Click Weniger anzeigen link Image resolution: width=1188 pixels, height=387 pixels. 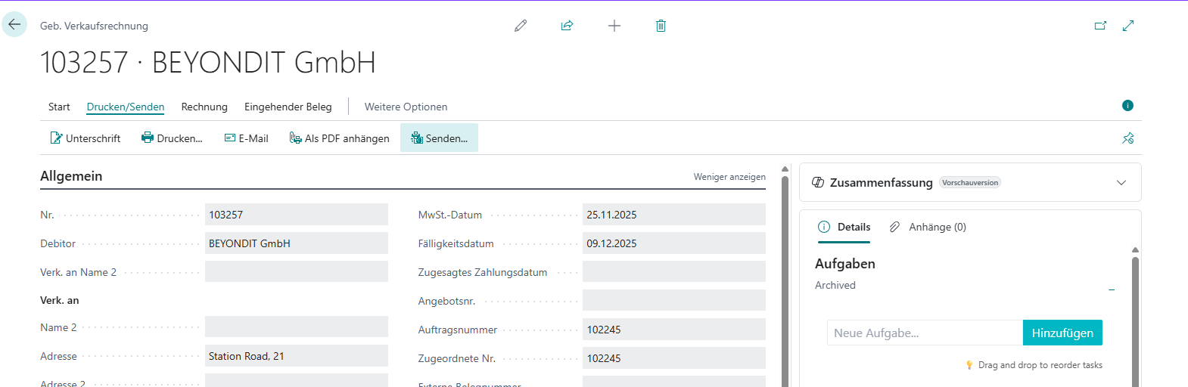tap(729, 177)
